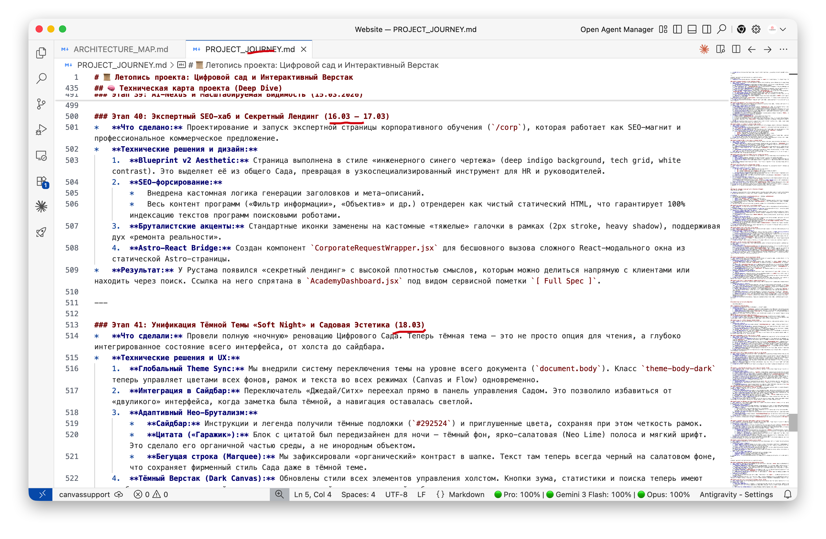This screenshot has height=539, width=826.
Task: Close the PROJECT_JOURNEY.md tab
Action: [x=304, y=49]
